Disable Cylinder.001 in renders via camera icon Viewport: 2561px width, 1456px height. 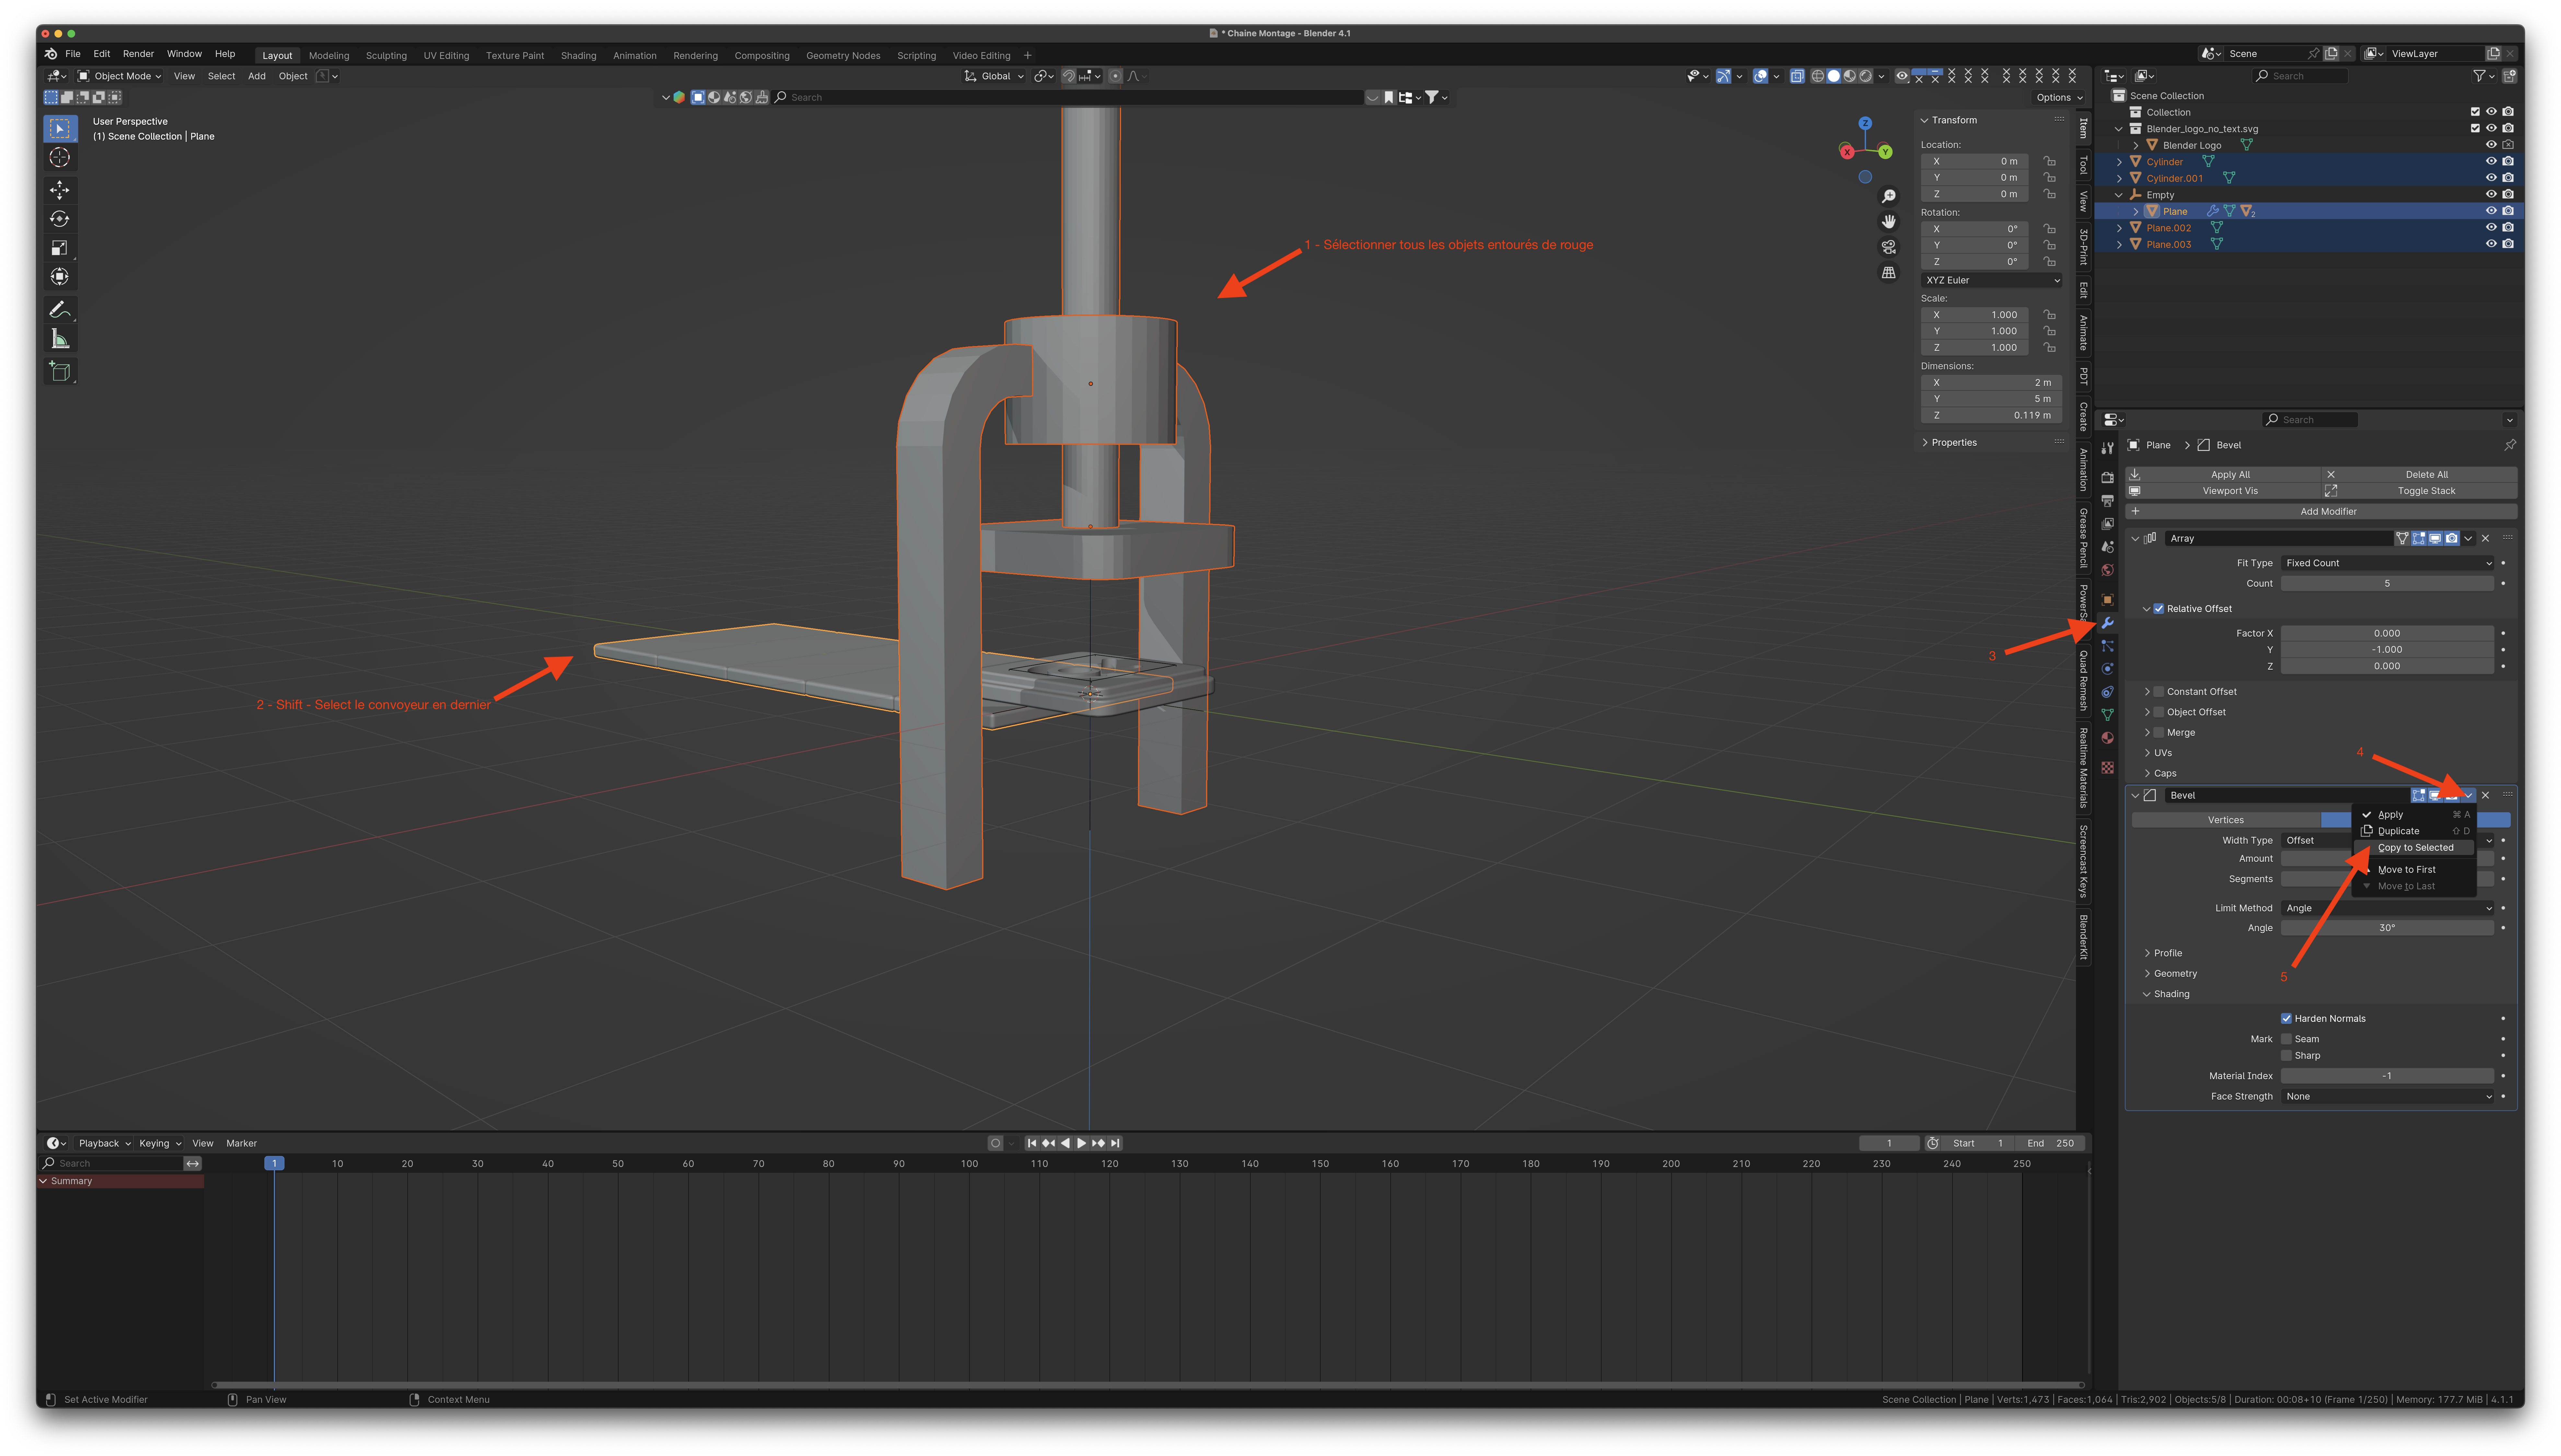2508,178
